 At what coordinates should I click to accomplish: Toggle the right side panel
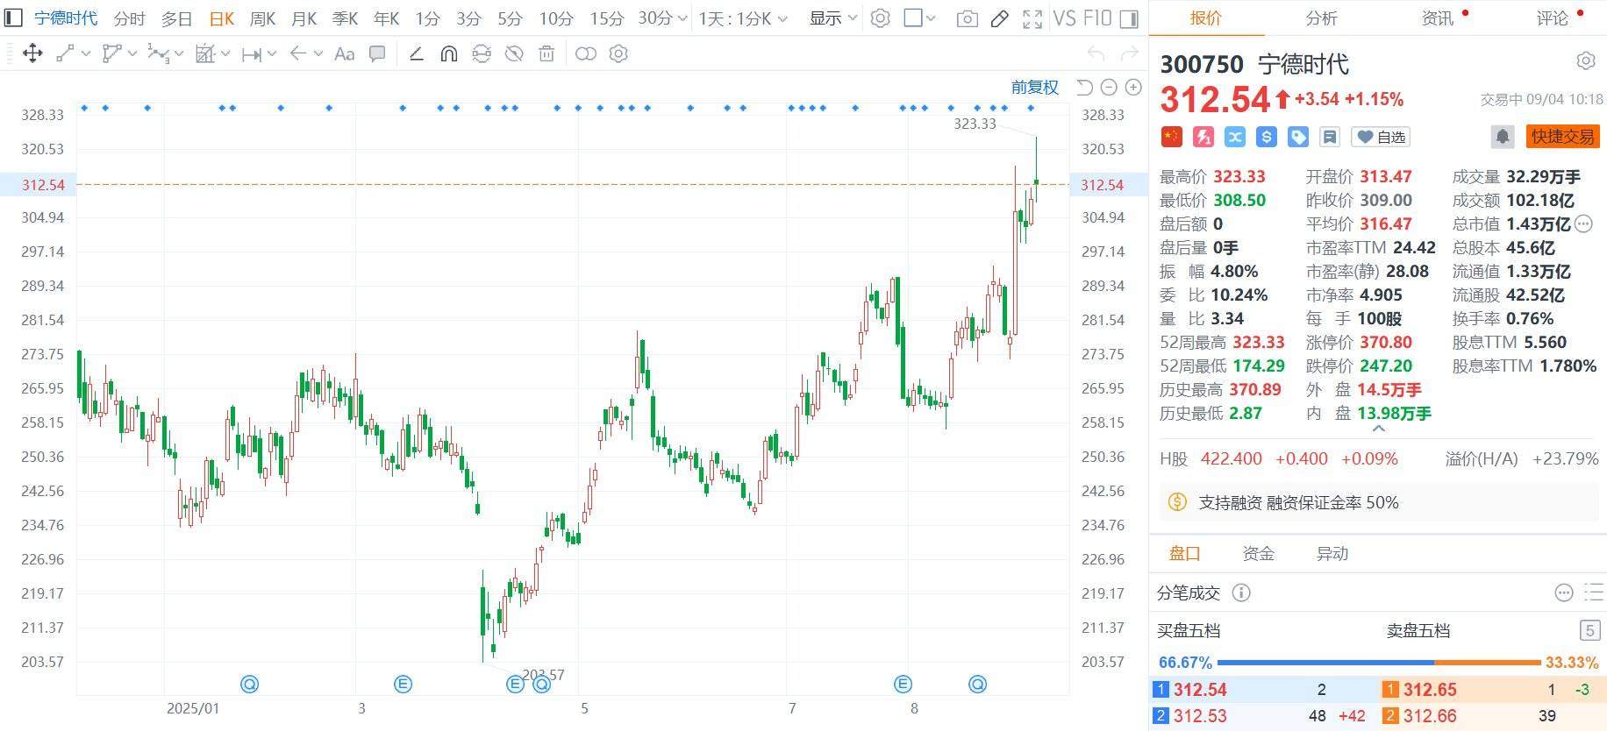(x=1130, y=18)
